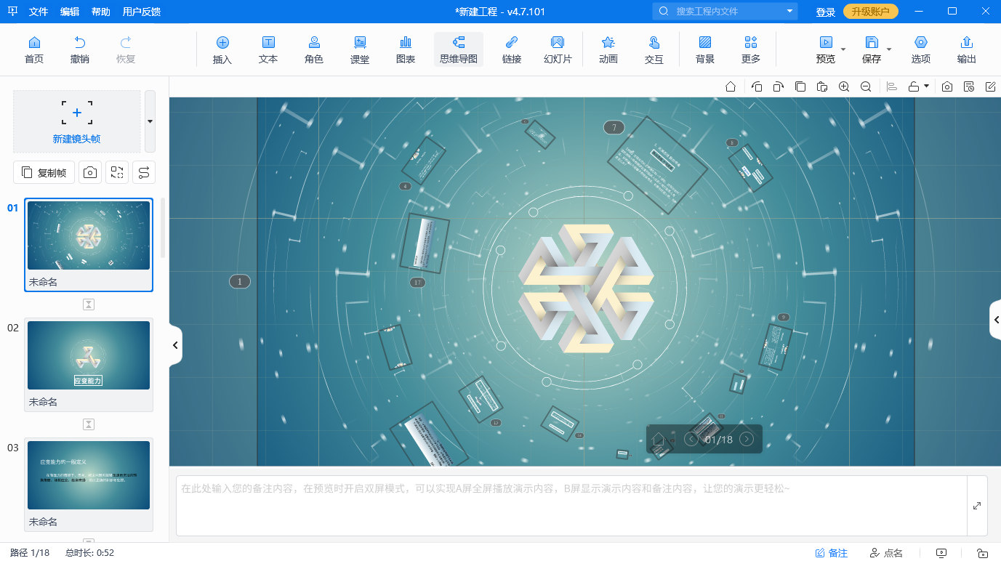Click the transition hourglass after frame 01

(x=89, y=304)
